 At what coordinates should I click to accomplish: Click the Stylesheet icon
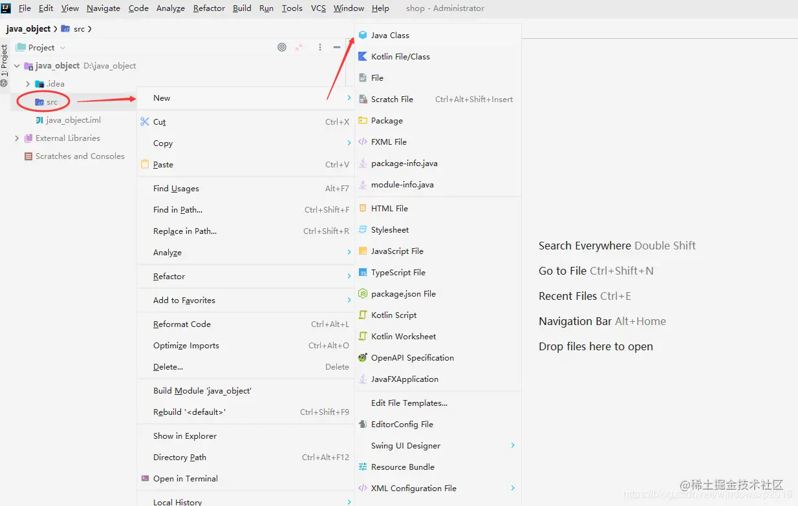click(x=363, y=230)
